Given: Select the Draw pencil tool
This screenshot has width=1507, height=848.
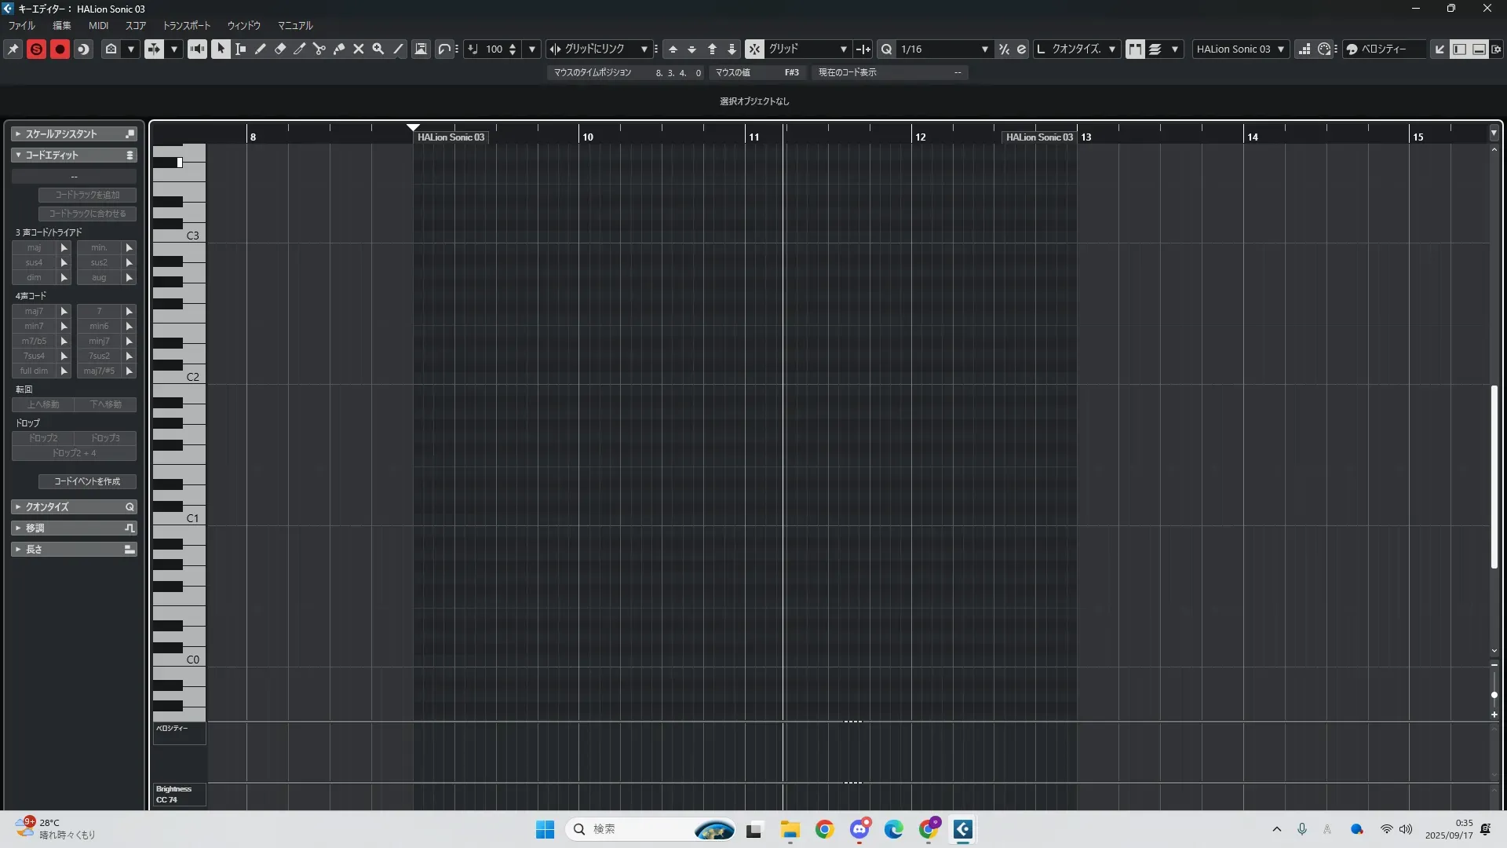Looking at the screenshot, I should click(x=261, y=49).
